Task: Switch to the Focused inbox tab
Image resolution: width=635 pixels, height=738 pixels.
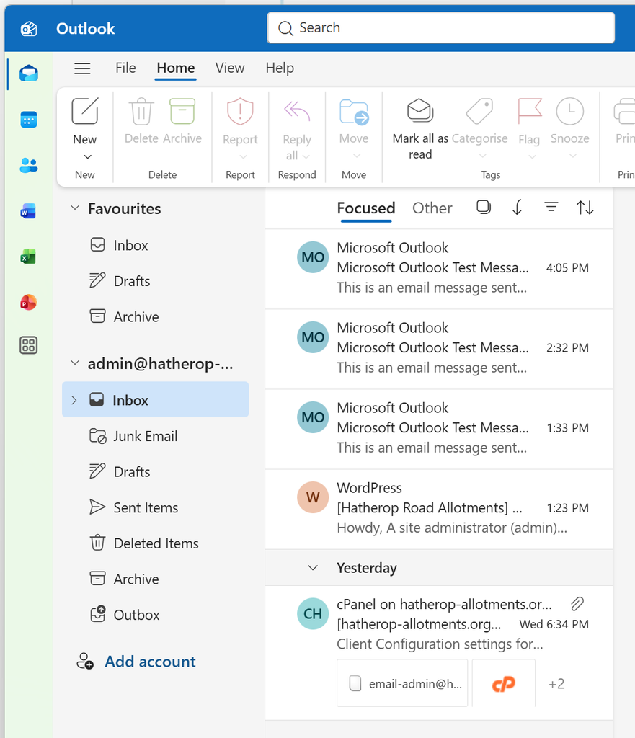Action: point(365,208)
